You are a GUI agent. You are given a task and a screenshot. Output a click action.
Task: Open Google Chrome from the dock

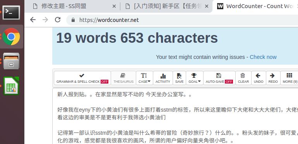11,37
